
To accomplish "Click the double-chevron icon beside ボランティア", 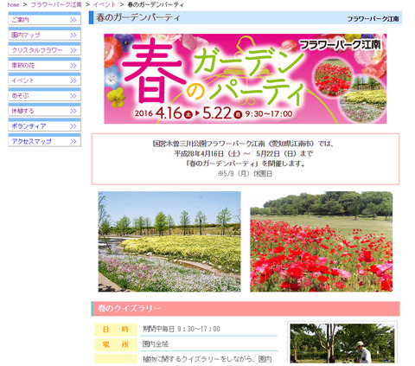I will 73,126.
